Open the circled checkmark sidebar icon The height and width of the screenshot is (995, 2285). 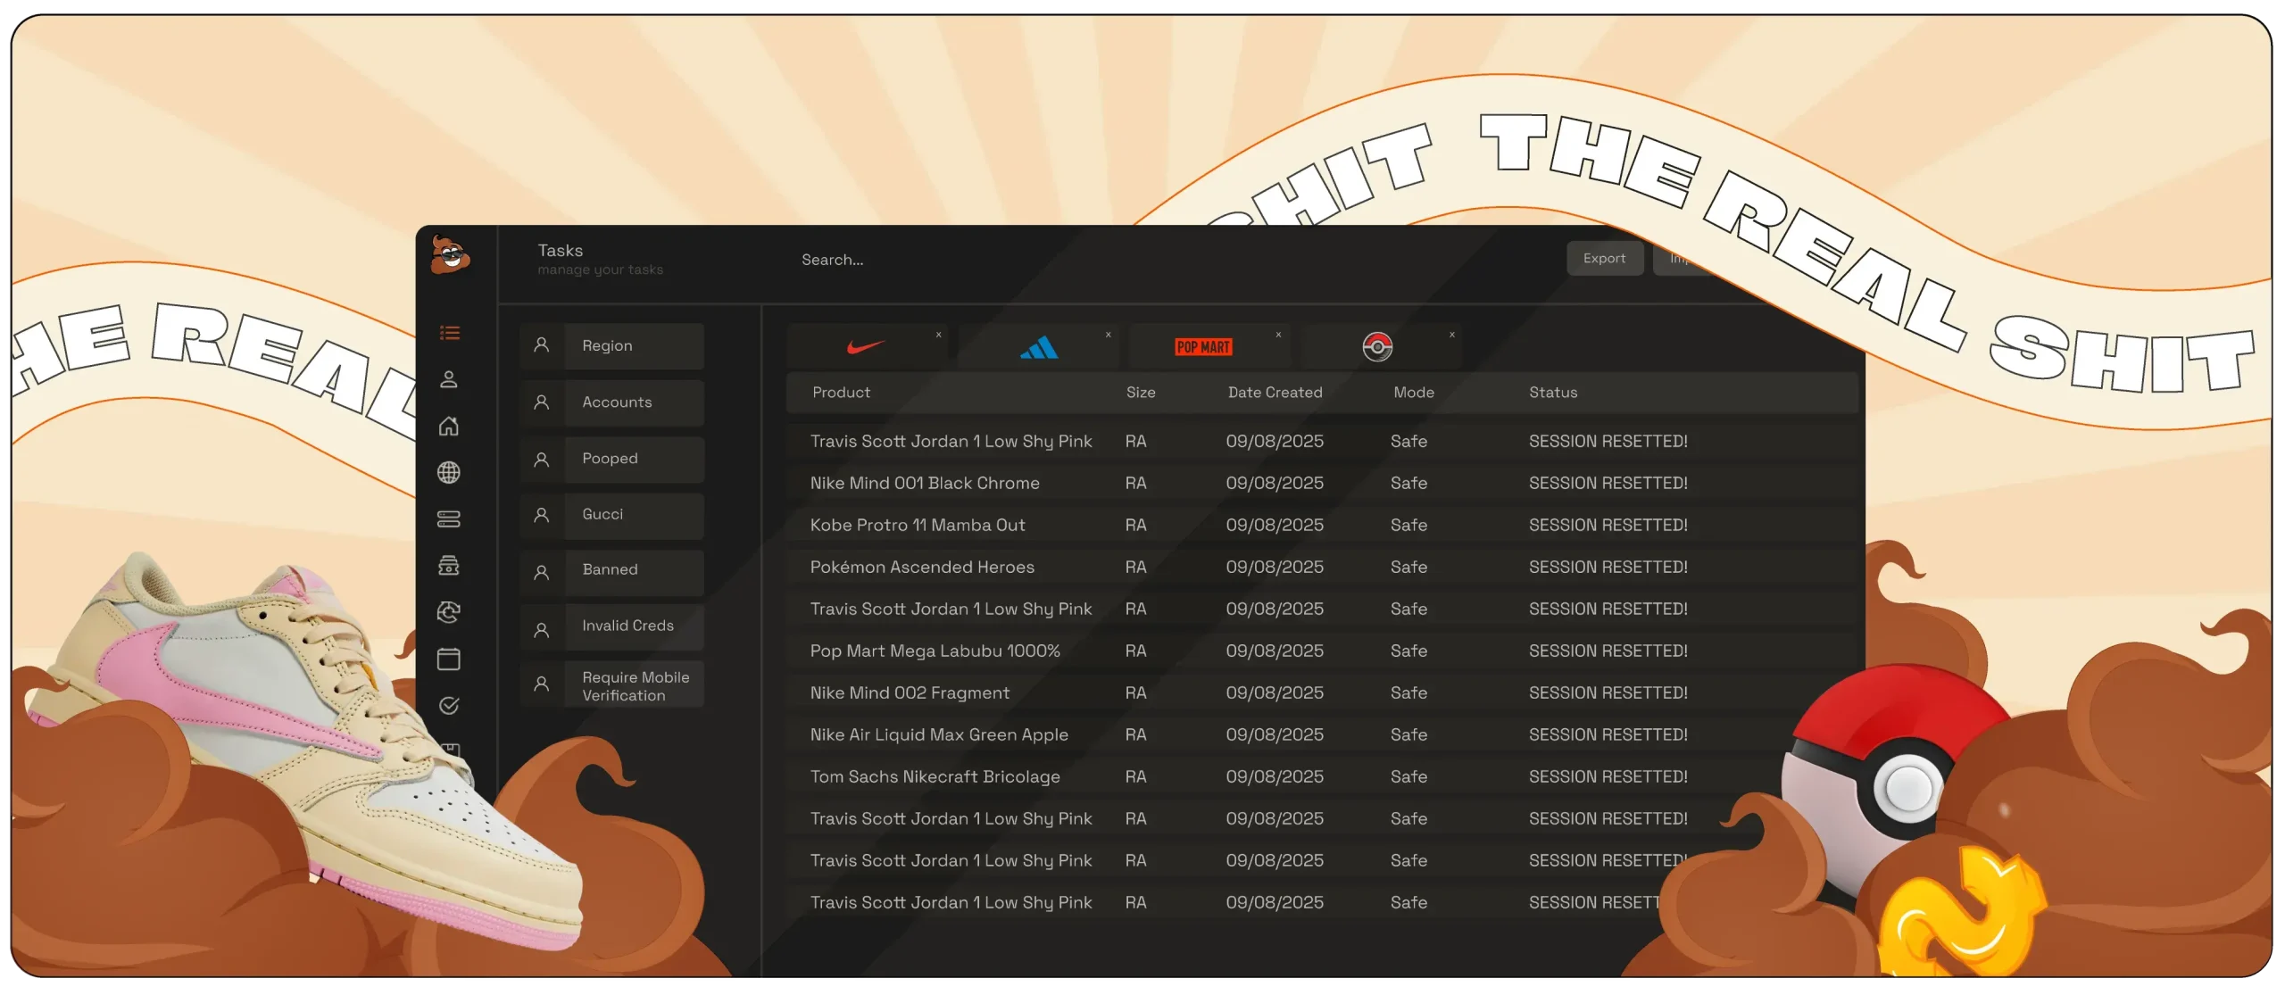[449, 705]
